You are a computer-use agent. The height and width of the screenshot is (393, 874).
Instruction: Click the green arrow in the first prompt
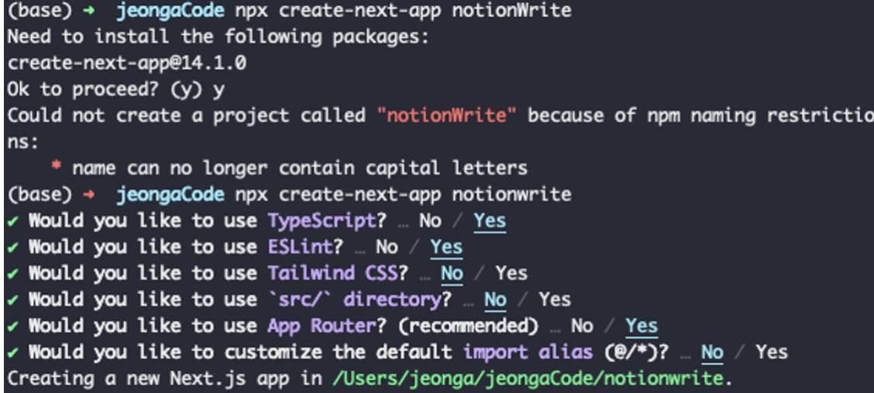(88, 11)
